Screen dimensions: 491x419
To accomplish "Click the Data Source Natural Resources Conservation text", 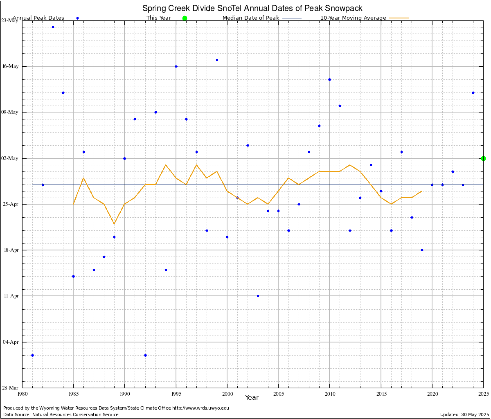I will coord(61,414).
